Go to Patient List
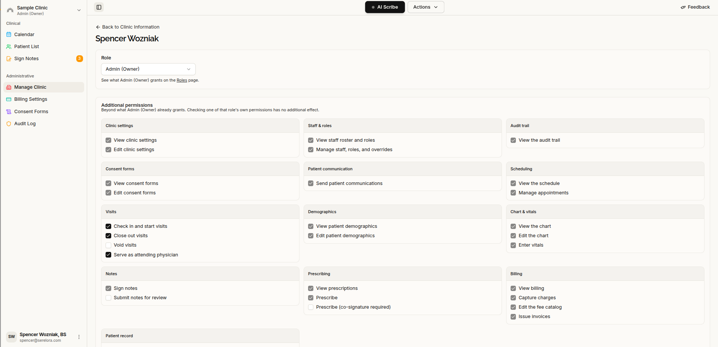The image size is (718, 347). pos(44,47)
